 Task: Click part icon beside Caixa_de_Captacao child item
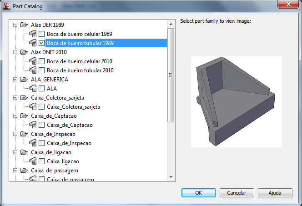click(x=33, y=125)
